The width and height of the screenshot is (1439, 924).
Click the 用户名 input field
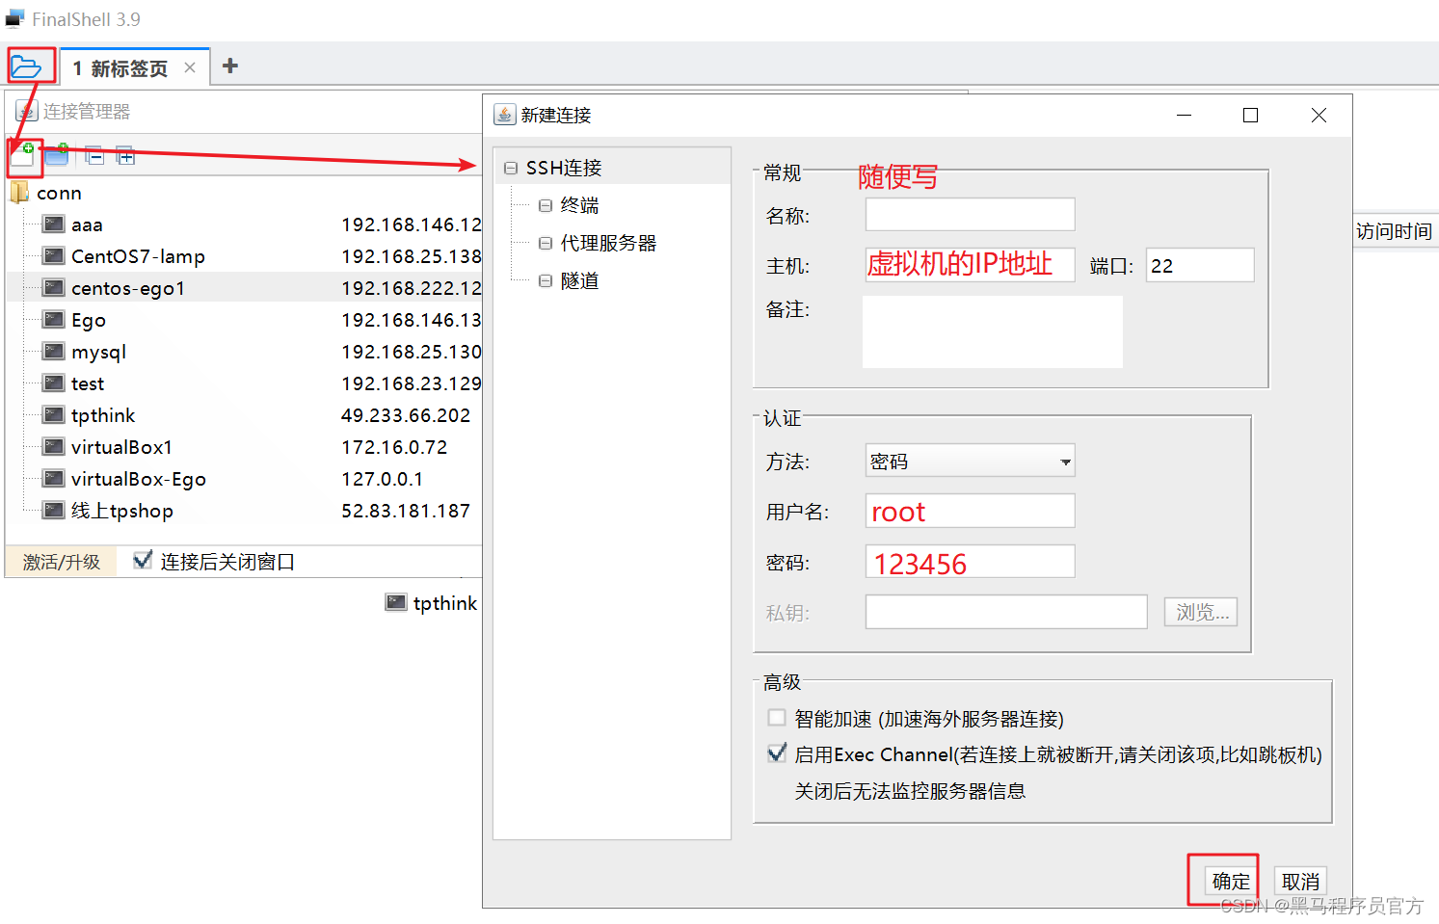click(x=970, y=511)
